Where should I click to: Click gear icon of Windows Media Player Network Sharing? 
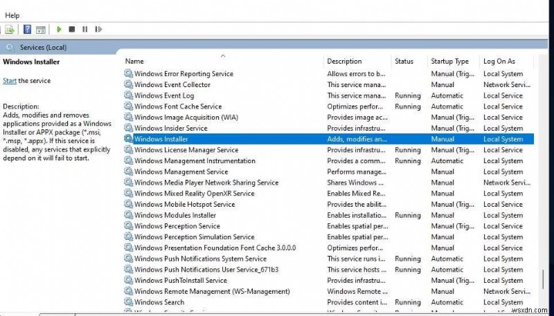[x=128, y=183]
